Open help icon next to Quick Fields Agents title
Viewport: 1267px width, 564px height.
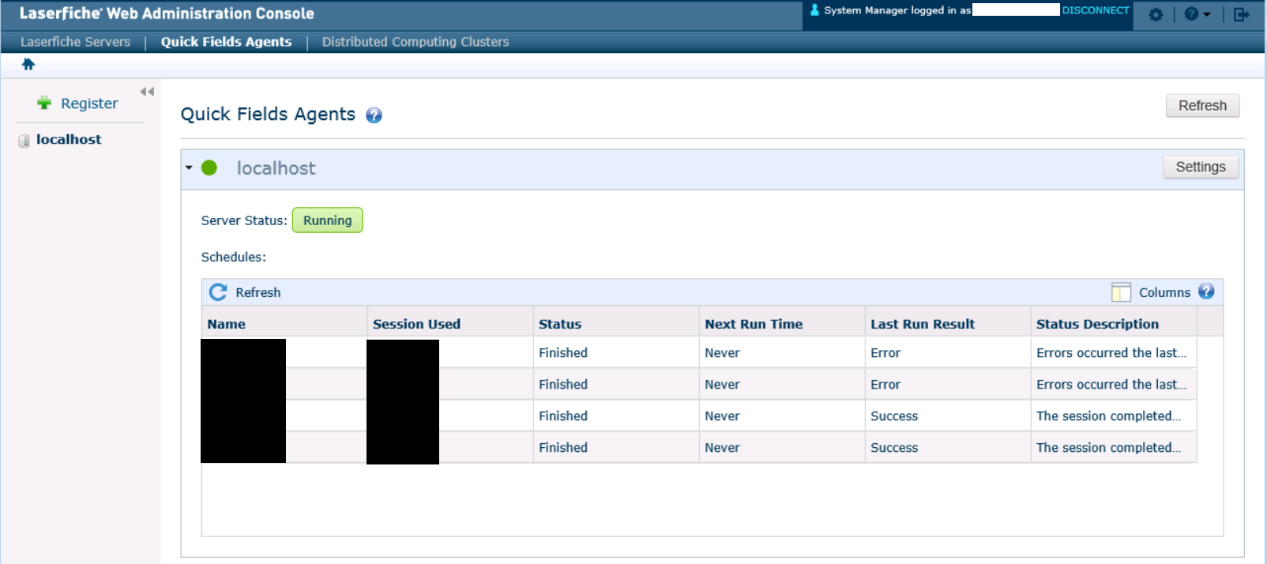point(374,115)
